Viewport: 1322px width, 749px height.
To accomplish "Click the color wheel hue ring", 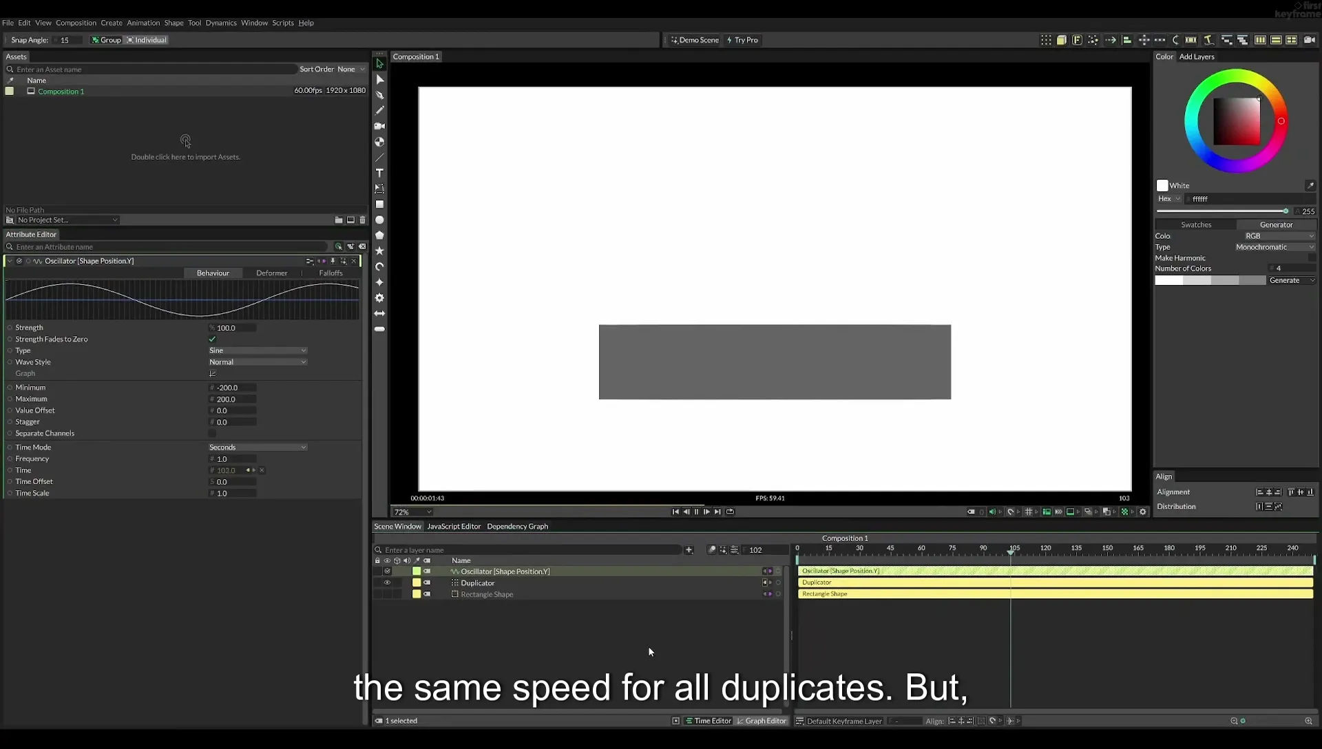I will point(1236,75).
